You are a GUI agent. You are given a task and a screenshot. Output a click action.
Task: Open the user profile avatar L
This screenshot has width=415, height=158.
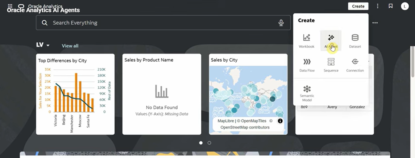[405, 6]
